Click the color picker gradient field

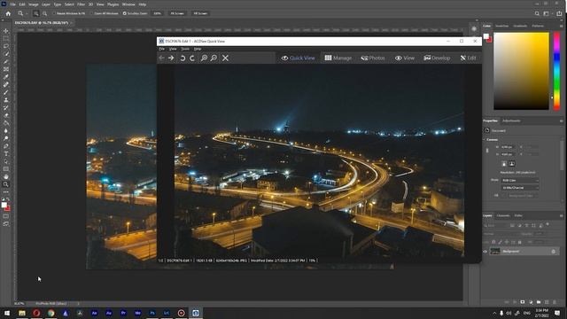click(x=521, y=71)
